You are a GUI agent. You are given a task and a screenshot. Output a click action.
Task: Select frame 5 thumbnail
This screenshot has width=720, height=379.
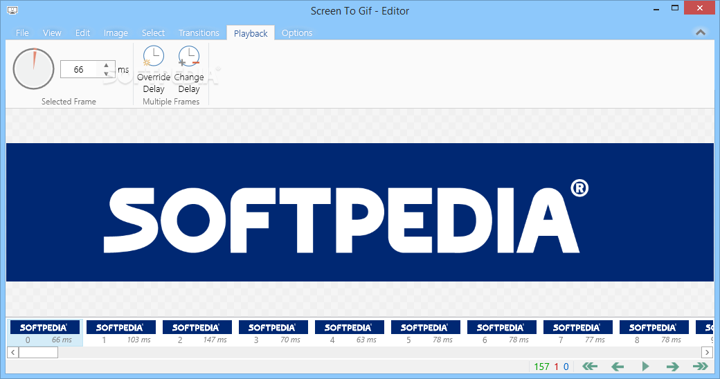point(426,333)
